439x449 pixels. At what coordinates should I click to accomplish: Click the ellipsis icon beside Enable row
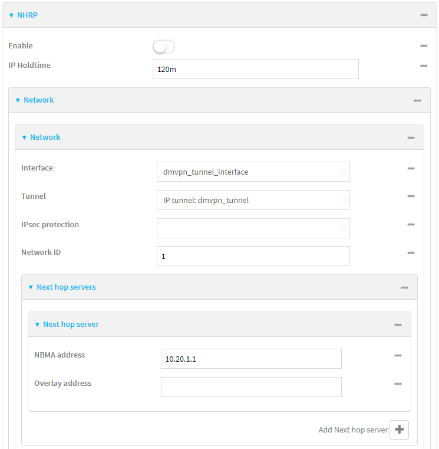[423, 46]
